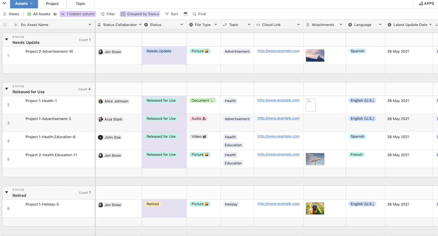438x236 pixels.
Task: Select the Arya Stark collaborator chip
Action: click(111, 119)
